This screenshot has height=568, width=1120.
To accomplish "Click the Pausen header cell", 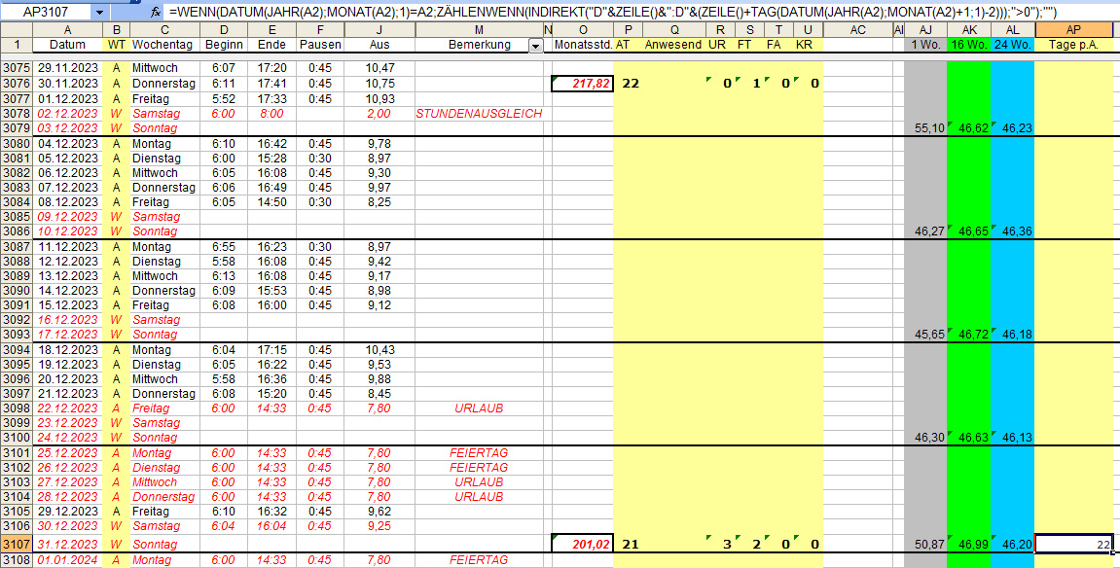I will click(320, 45).
